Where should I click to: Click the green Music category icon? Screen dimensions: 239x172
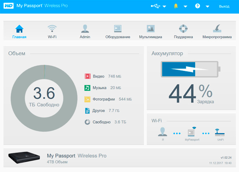coord(87,88)
